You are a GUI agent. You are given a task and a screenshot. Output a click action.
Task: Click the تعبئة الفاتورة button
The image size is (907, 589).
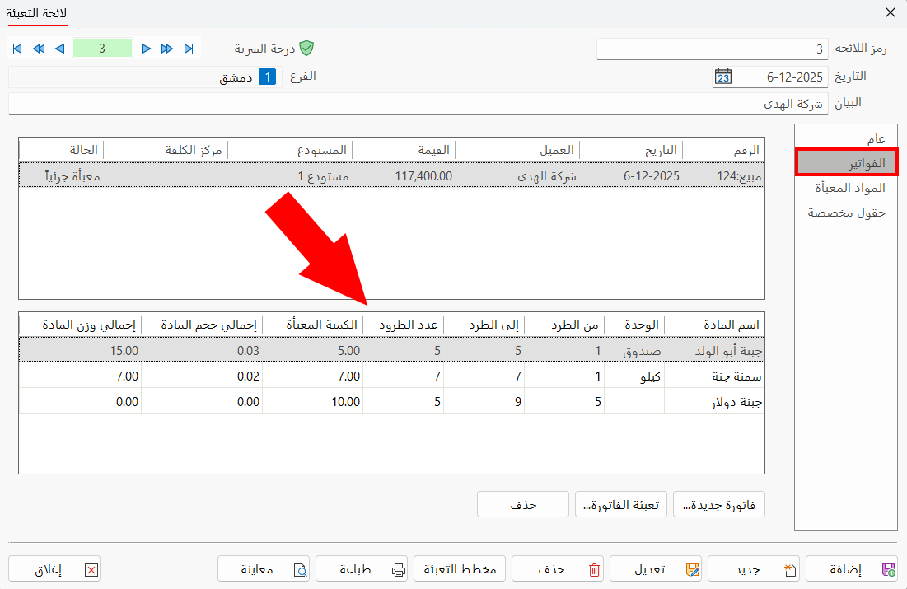click(x=620, y=504)
